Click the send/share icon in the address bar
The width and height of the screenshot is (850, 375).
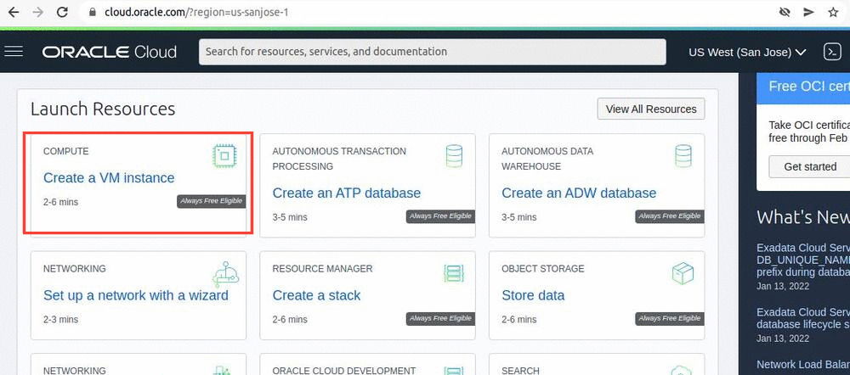tap(809, 12)
